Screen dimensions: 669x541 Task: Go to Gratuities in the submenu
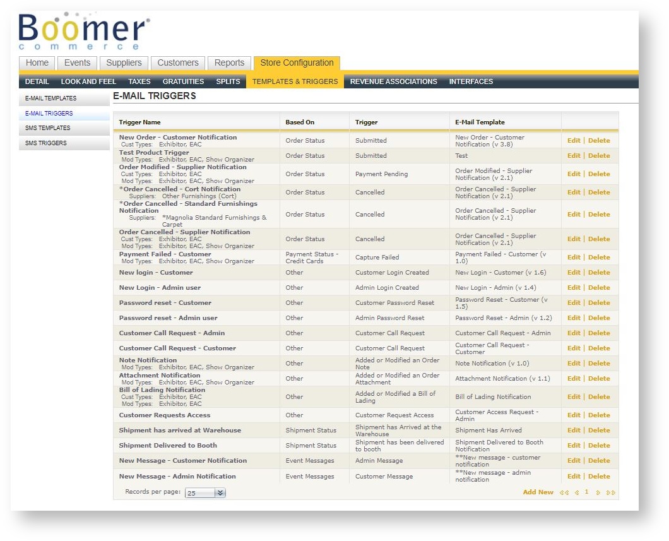pos(183,81)
